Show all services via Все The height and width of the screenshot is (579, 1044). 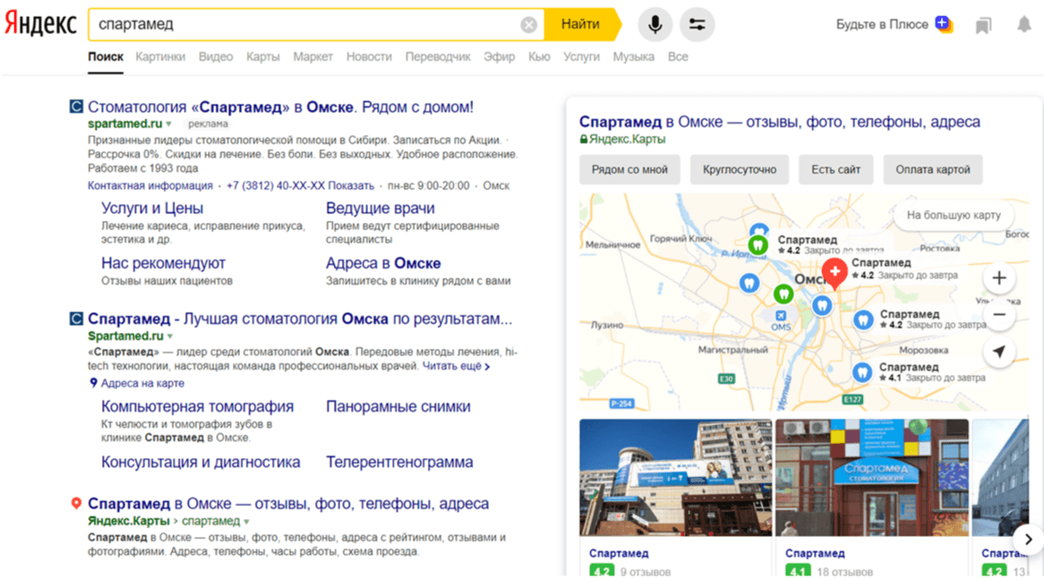pyautogui.click(x=678, y=57)
